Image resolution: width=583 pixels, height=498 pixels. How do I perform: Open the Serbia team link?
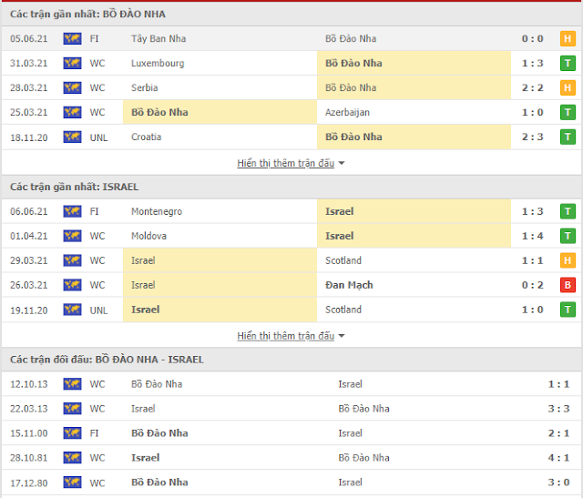[x=144, y=88]
